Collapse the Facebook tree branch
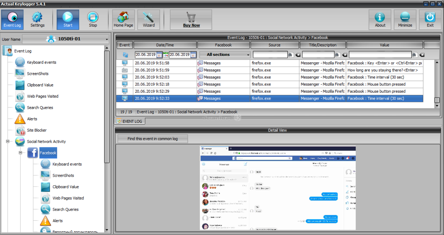 tap(20, 153)
